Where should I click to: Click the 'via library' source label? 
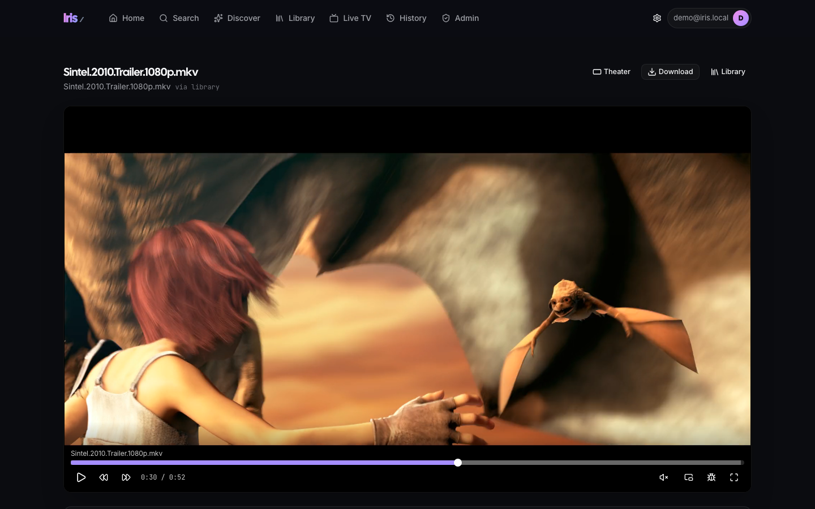pos(197,87)
